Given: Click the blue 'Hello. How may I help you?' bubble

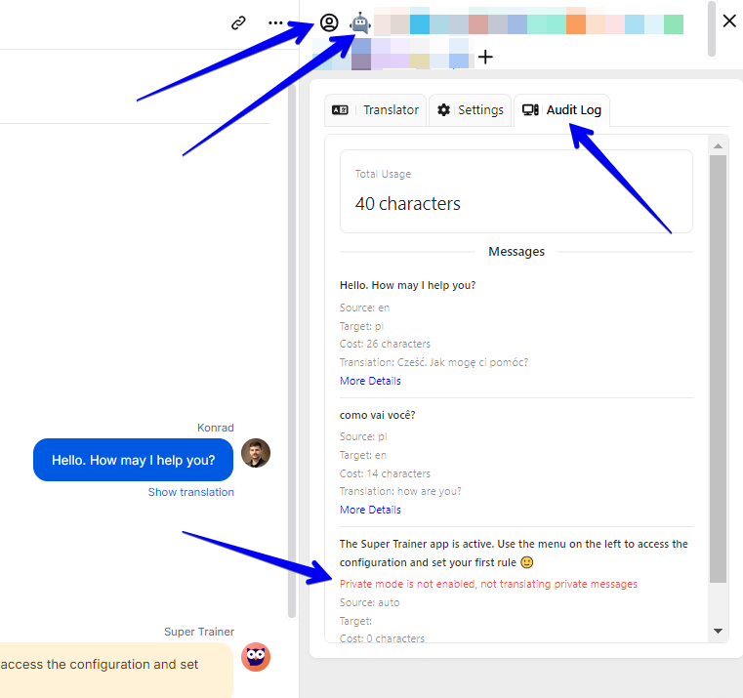Looking at the screenshot, I should pos(134,460).
